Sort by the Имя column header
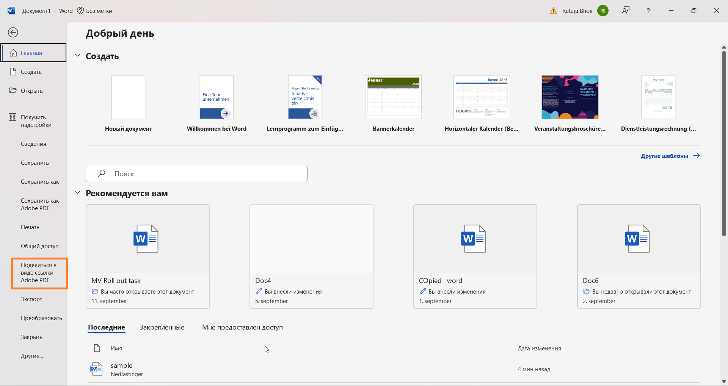728x386 pixels. coord(116,348)
